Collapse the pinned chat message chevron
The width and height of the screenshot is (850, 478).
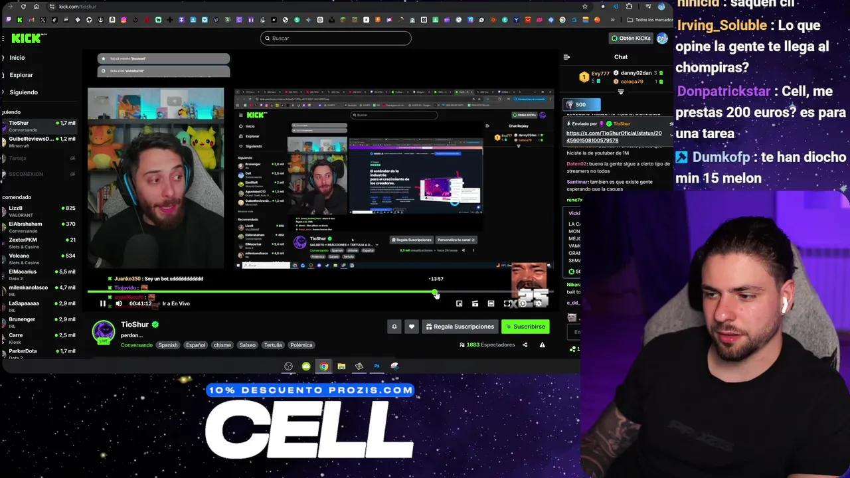(x=671, y=135)
